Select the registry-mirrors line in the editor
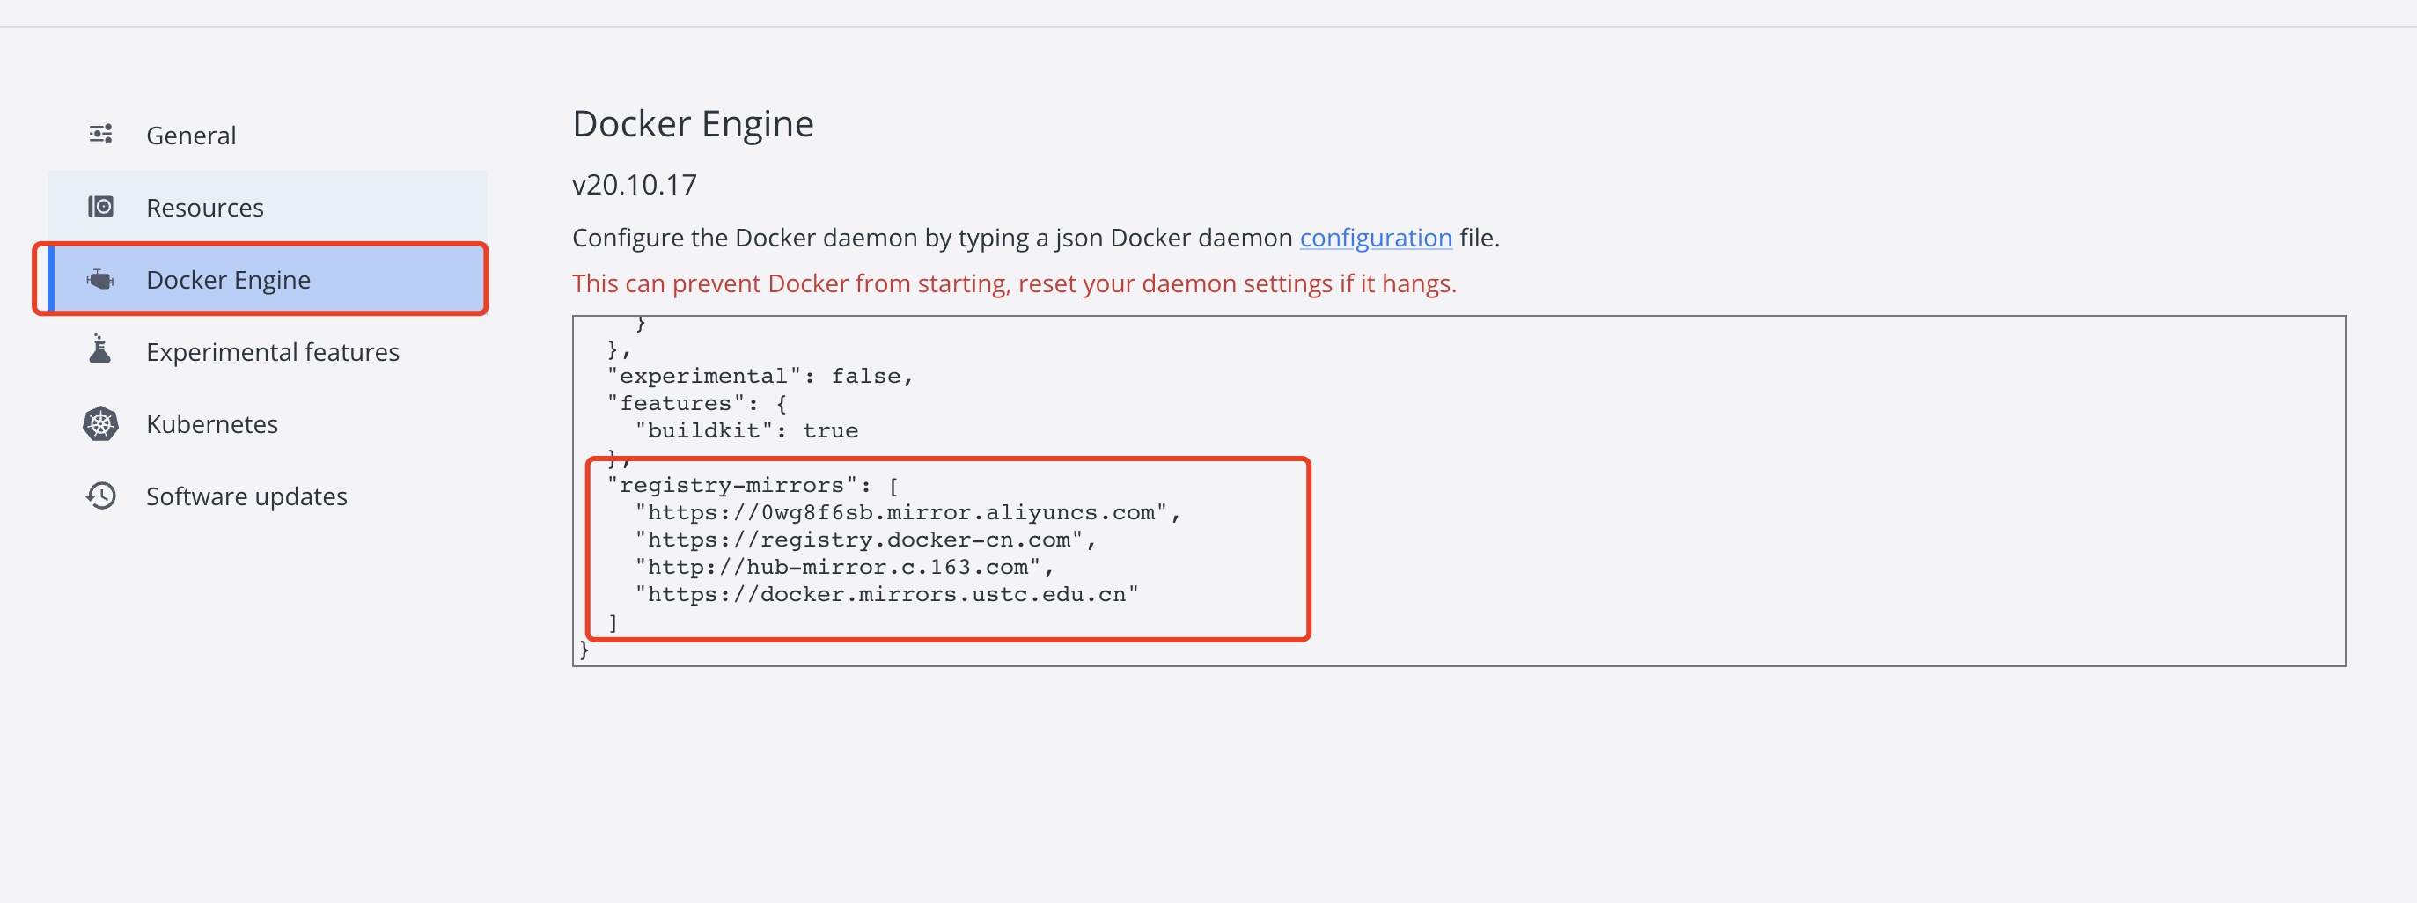The image size is (2417, 903). point(753,484)
